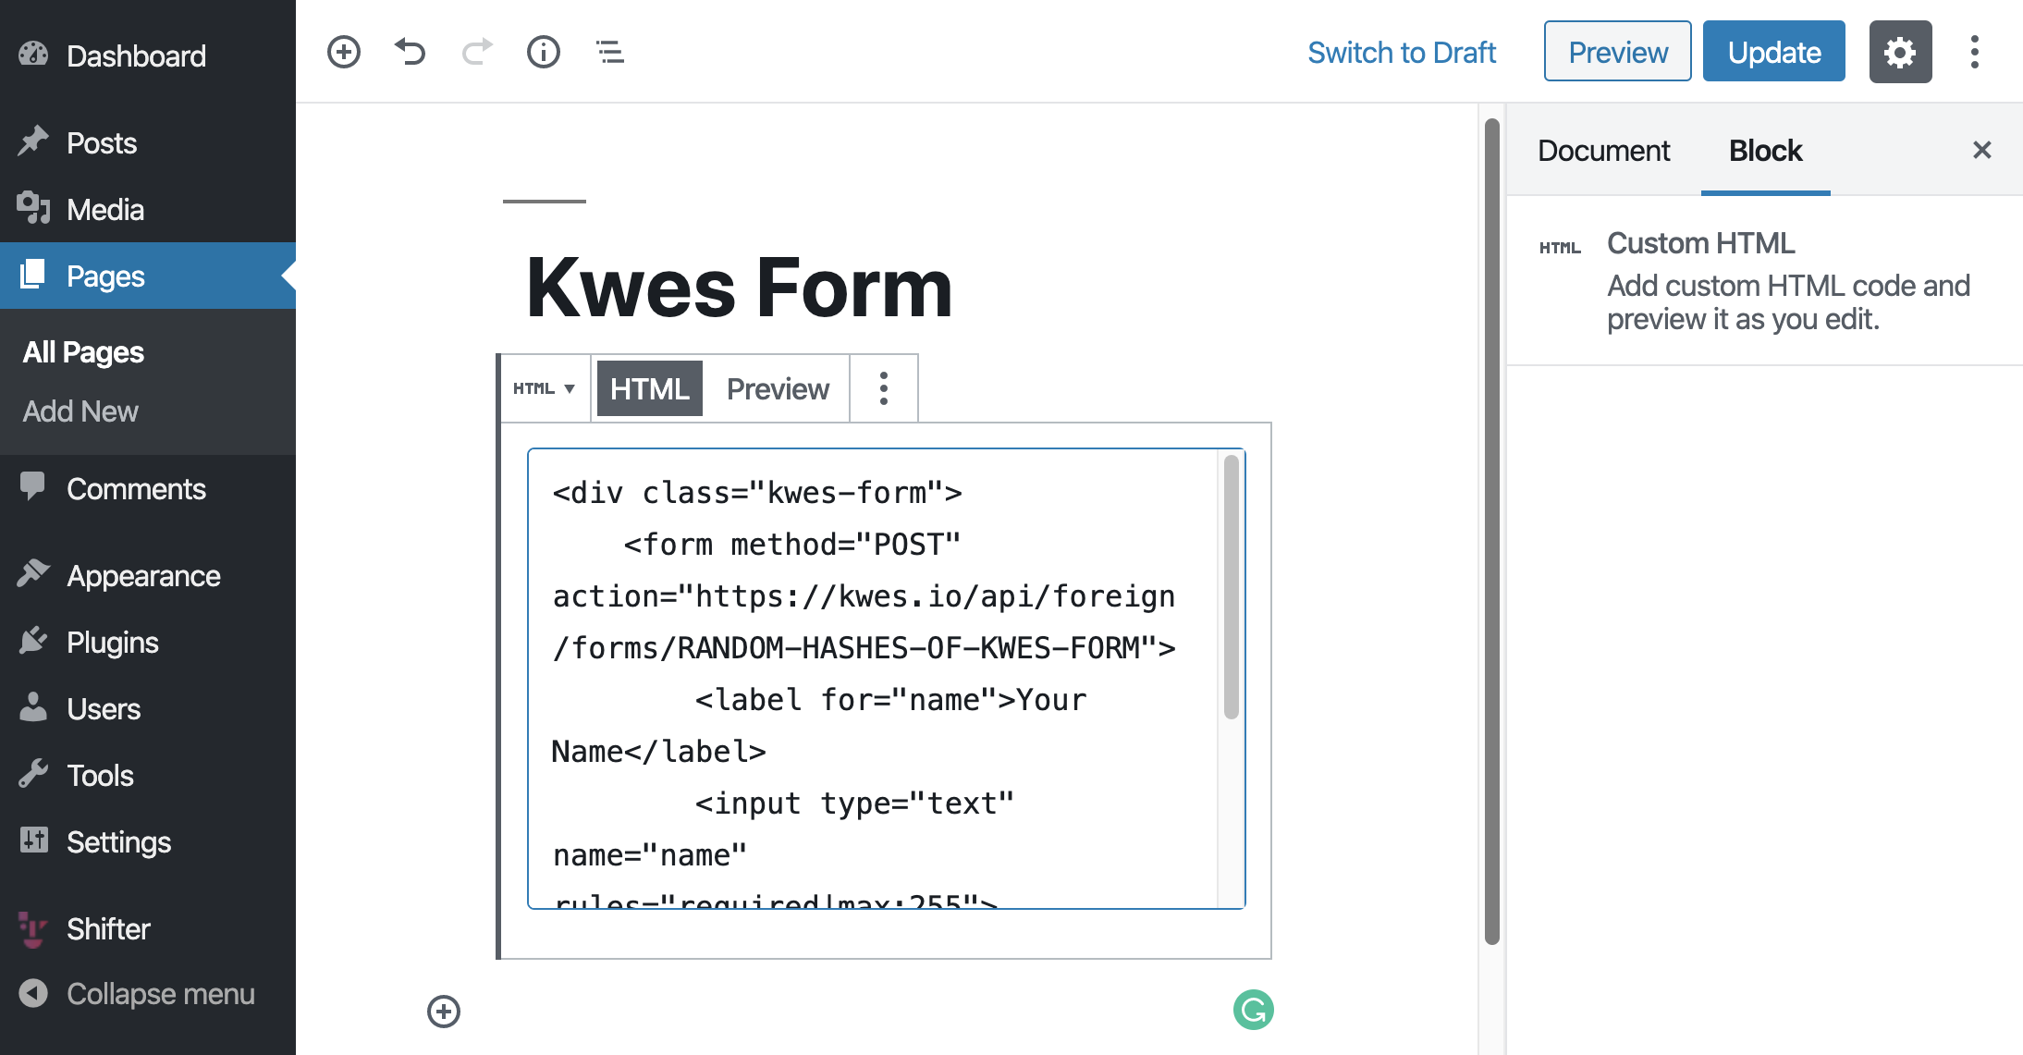Viewport: 2023px width, 1055px height.
Task: Open content structure info icon
Action: (x=544, y=52)
